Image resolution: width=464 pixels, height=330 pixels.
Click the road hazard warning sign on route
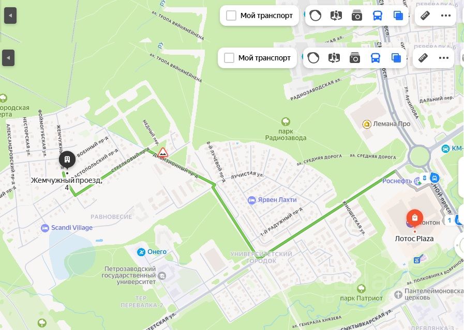[x=162, y=152]
